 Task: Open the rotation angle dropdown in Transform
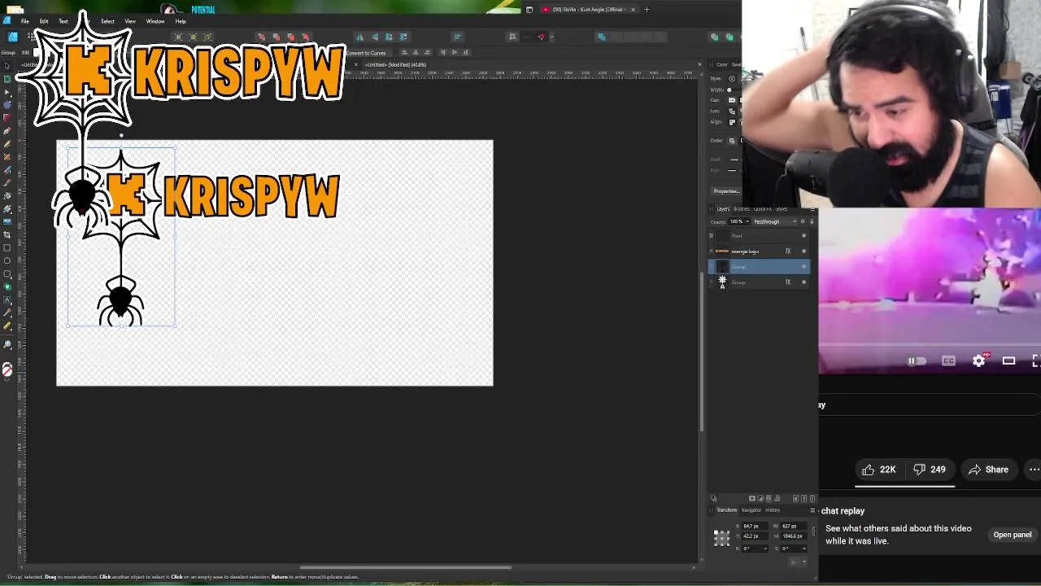(765, 549)
